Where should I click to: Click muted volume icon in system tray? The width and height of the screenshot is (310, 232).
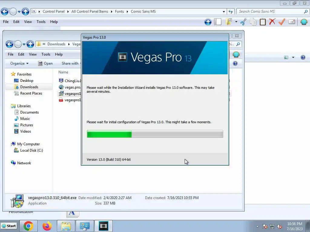pyautogui.click(x=279, y=227)
